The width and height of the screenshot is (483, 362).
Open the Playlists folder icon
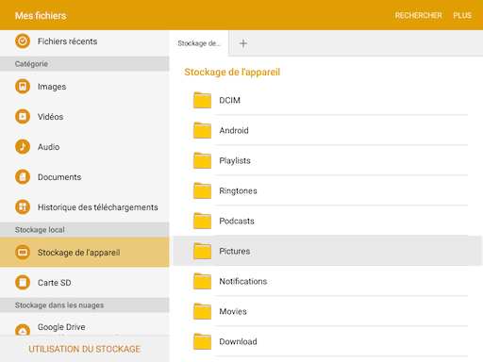pos(202,160)
